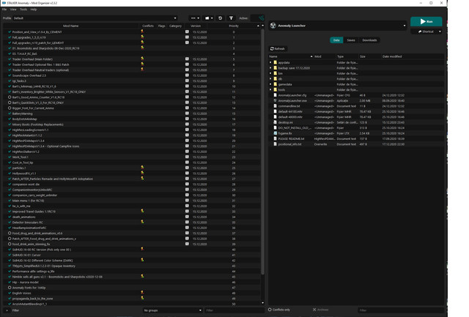469x317 pixels.
Task: Click the restore backup icon in the toolbar
Action: click(220, 18)
